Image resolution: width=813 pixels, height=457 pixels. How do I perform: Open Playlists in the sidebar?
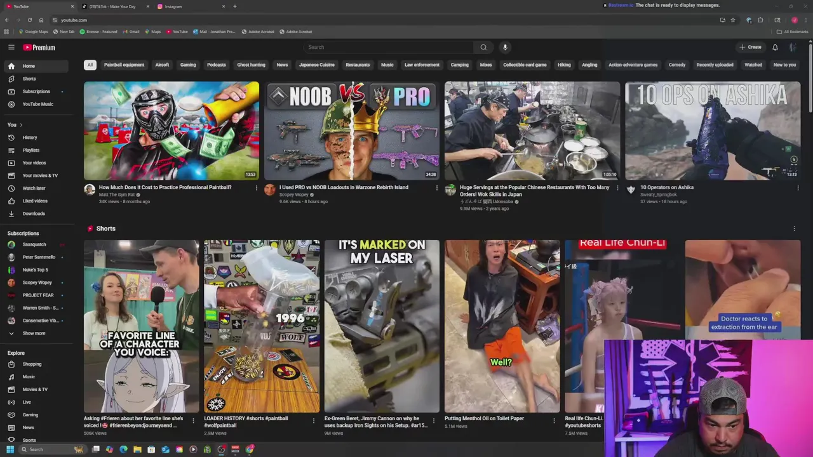[37, 150]
